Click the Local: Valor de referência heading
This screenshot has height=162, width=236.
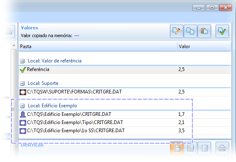55,61
